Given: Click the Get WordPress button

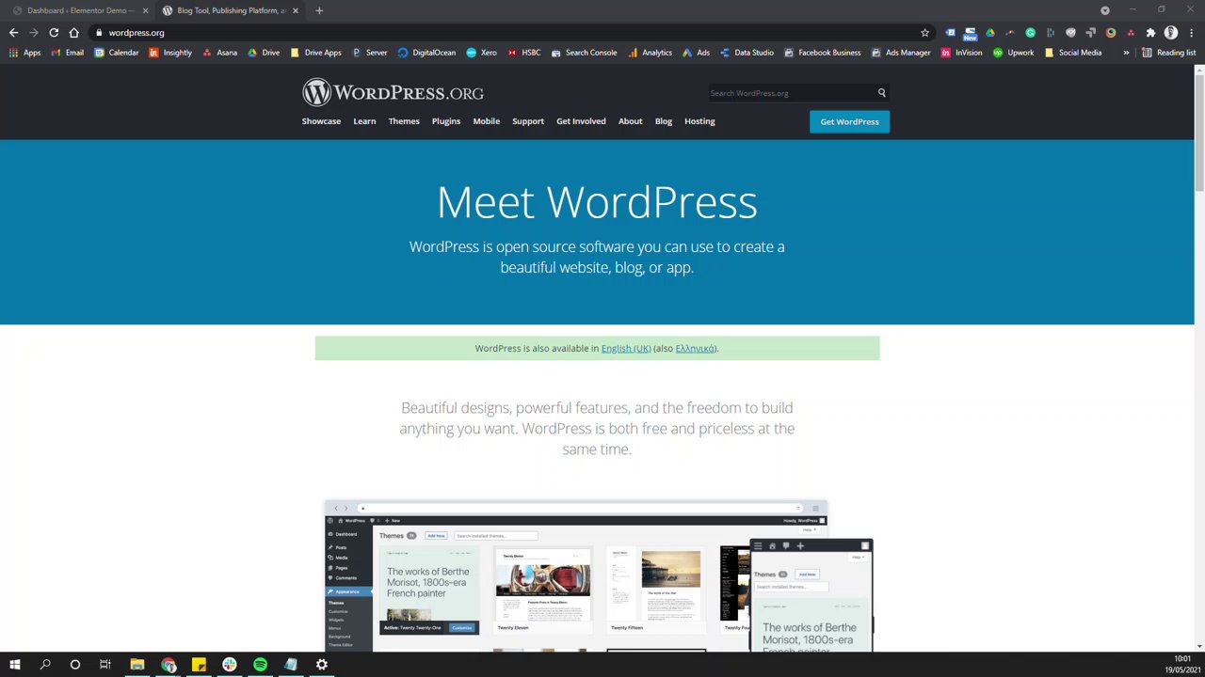Looking at the screenshot, I should [x=849, y=121].
